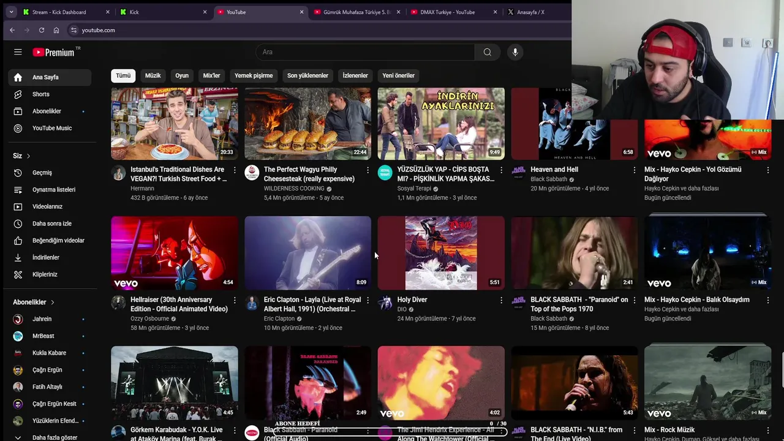Close the active YouTube browser tab
Image resolution: width=784 pixels, height=441 pixels.
[301, 12]
